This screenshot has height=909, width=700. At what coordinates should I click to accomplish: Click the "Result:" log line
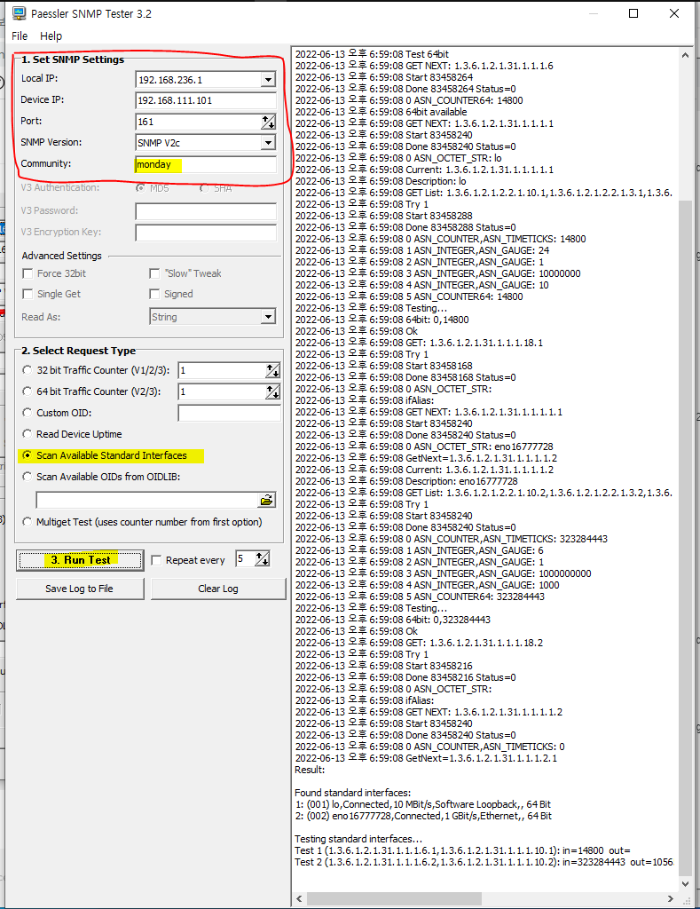(x=310, y=770)
